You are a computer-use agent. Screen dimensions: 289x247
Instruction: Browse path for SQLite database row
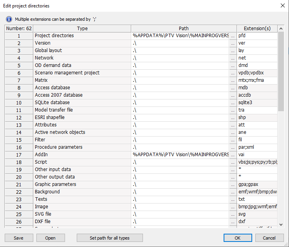pos(233,103)
